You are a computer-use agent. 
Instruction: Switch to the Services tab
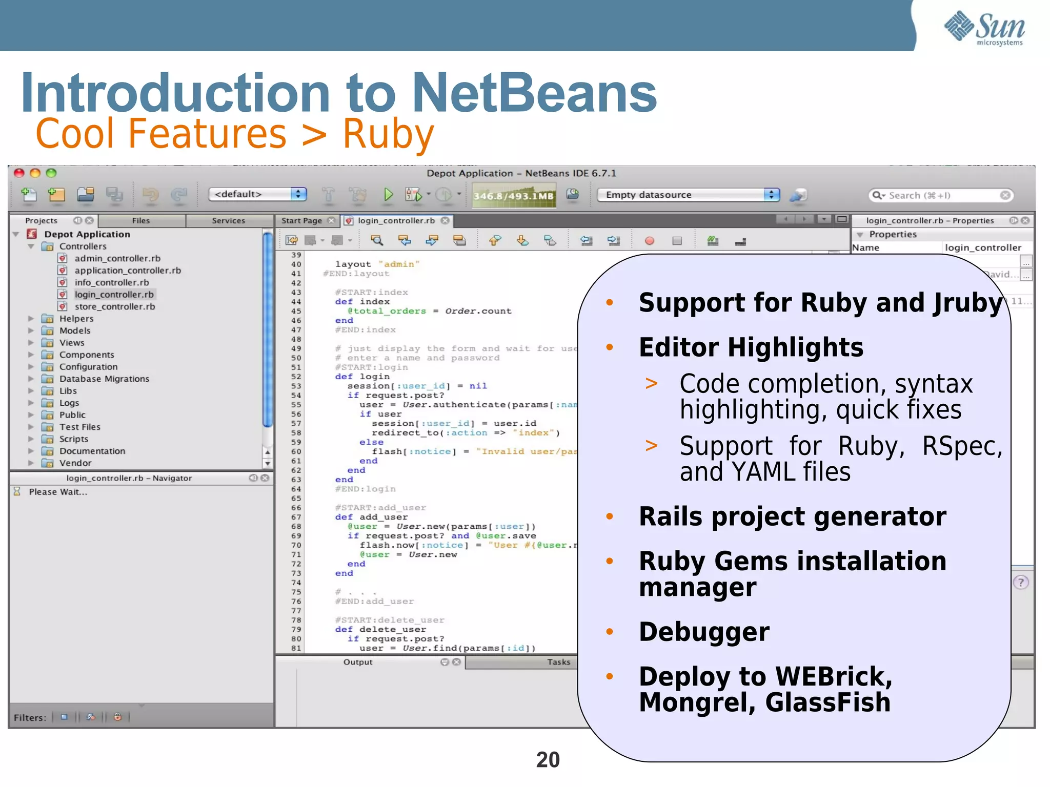point(228,221)
